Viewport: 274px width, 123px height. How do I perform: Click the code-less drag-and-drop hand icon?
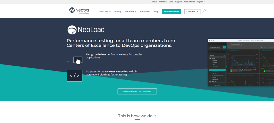click(75, 58)
